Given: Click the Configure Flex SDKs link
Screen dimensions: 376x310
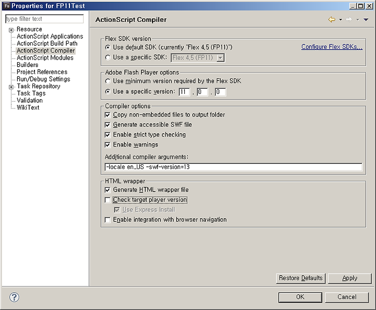Looking at the screenshot, I should pos(332,47).
